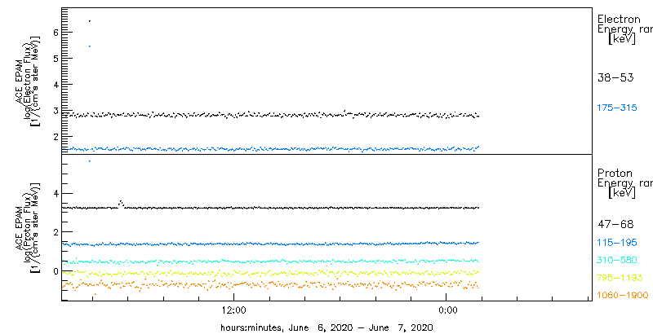This screenshot has width=653, height=334.
Task: Click the electron panel y-axis value 5
Action: 54,58
